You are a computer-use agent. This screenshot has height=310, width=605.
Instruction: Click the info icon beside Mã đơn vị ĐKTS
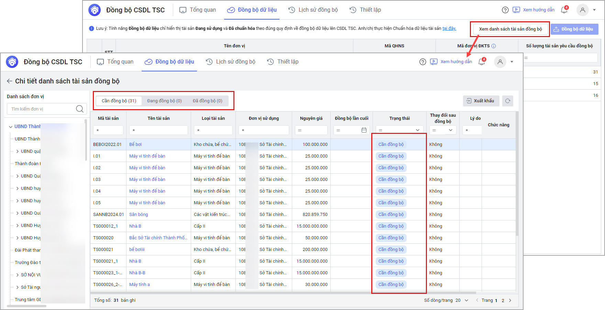click(x=494, y=46)
